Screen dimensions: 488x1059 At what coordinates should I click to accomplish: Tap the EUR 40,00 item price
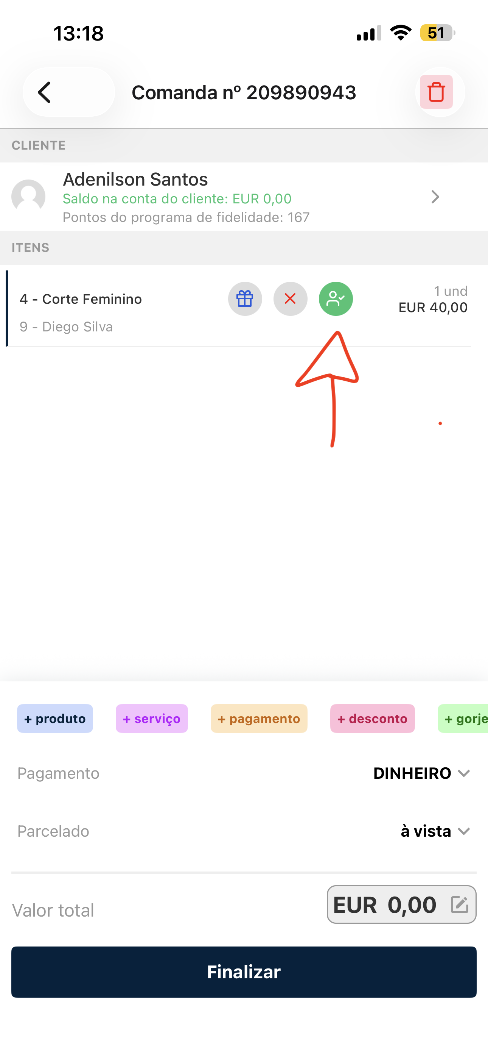(x=433, y=308)
